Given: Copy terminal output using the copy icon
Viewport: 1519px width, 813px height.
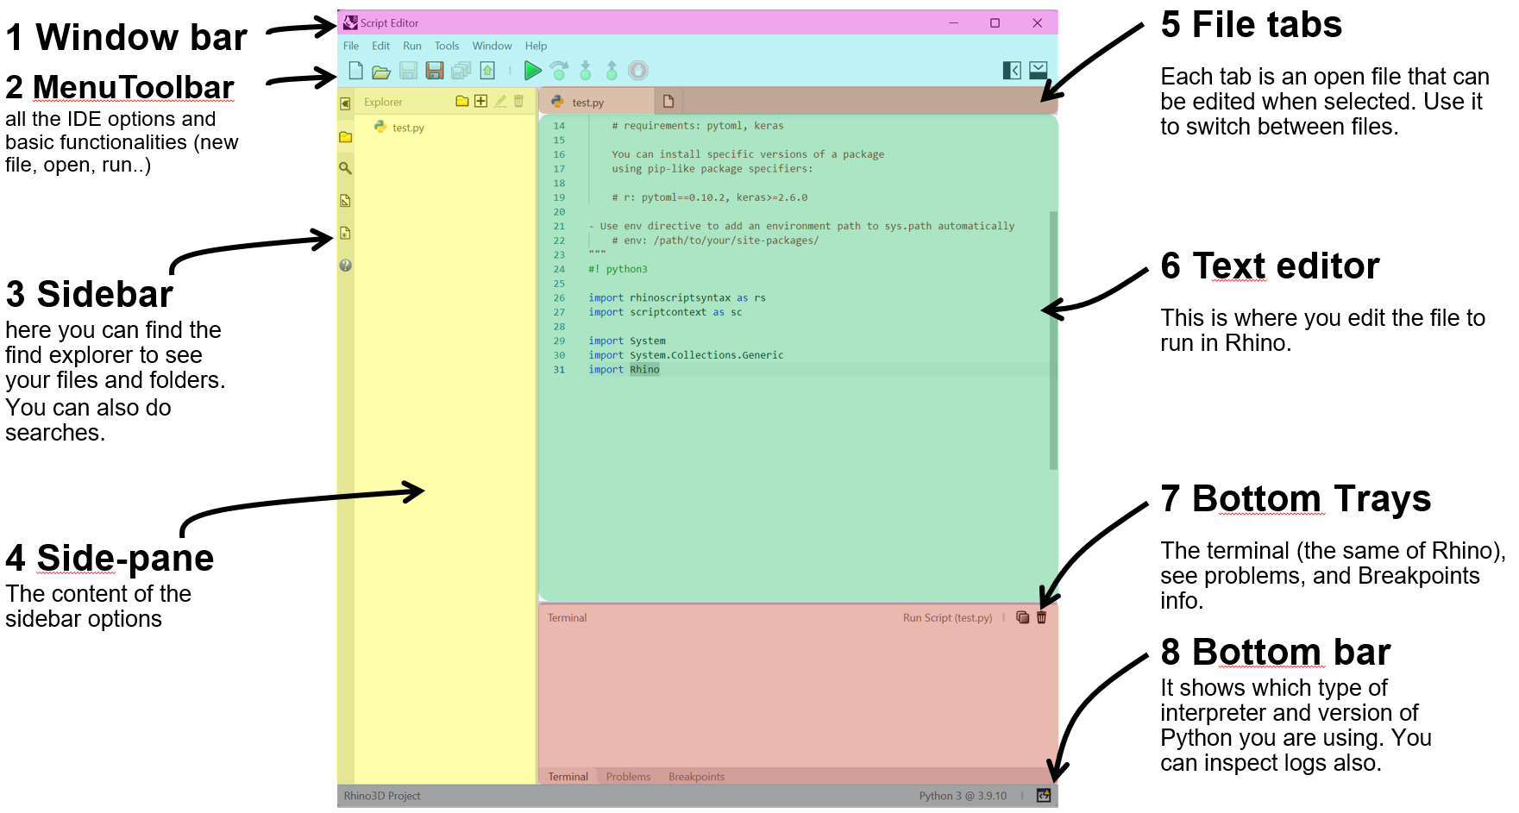Looking at the screenshot, I should pyautogui.click(x=1022, y=617).
